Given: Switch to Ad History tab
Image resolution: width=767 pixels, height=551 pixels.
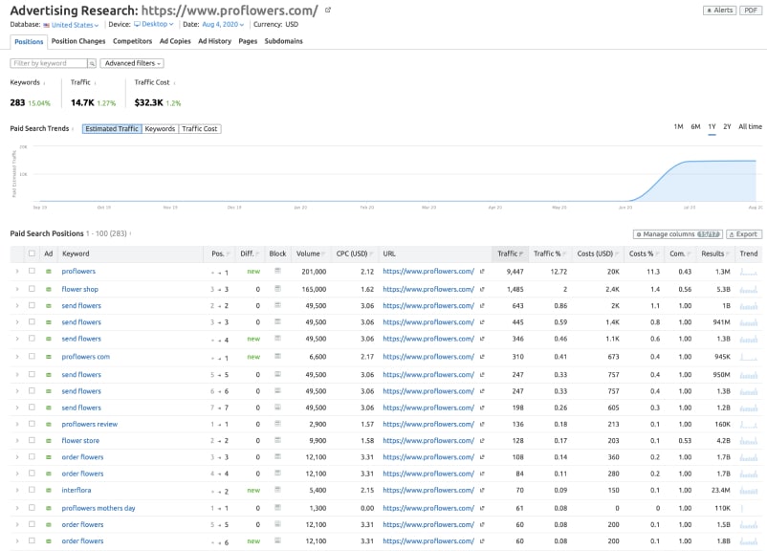Looking at the screenshot, I should (x=215, y=41).
